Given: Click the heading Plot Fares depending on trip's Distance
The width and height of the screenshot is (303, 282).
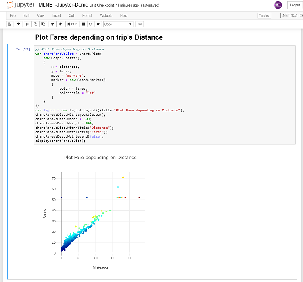Looking at the screenshot, I should (99, 37).
